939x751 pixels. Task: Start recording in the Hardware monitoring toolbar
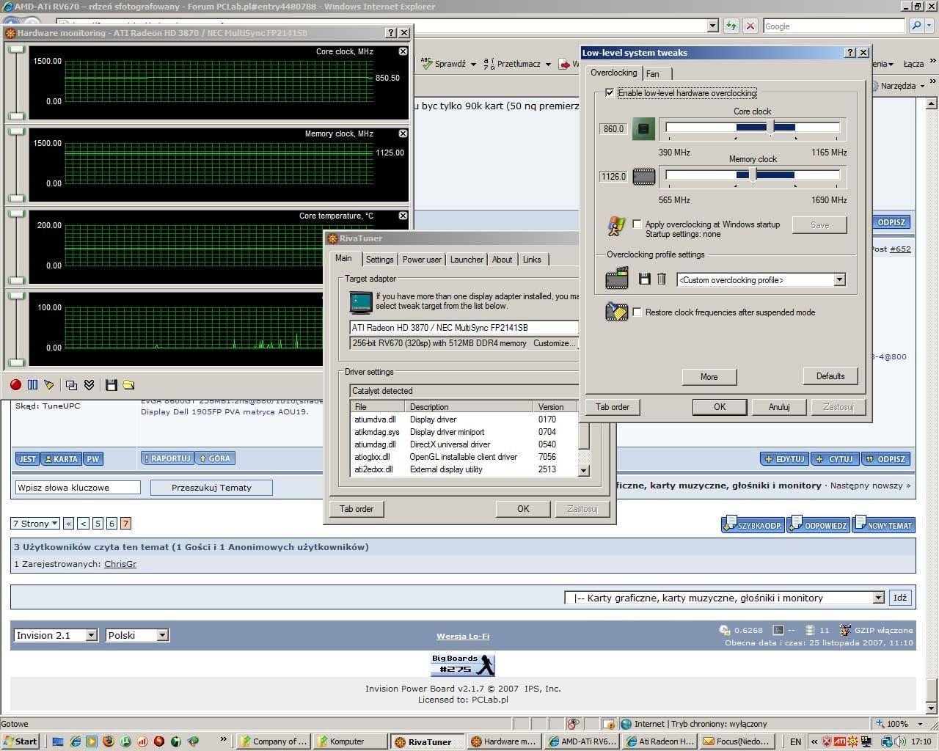[15, 385]
